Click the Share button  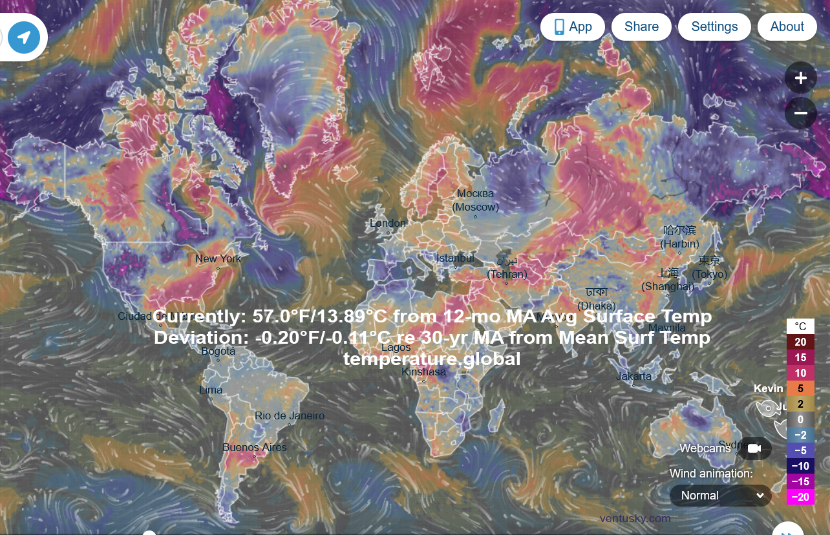[x=641, y=27]
